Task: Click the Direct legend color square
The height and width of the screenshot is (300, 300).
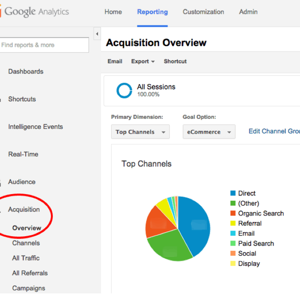Action: [x=233, y=194]
